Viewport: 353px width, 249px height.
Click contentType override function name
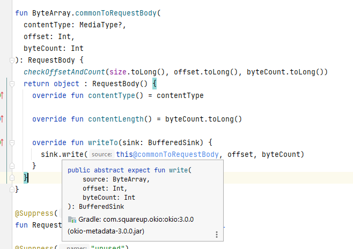pos(112,95)
